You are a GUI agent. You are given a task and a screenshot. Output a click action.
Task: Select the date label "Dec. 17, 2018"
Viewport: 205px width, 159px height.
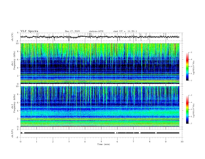coord(72,31)
